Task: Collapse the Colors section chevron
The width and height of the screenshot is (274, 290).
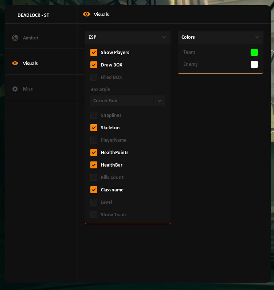Action: tap(257, 37)
